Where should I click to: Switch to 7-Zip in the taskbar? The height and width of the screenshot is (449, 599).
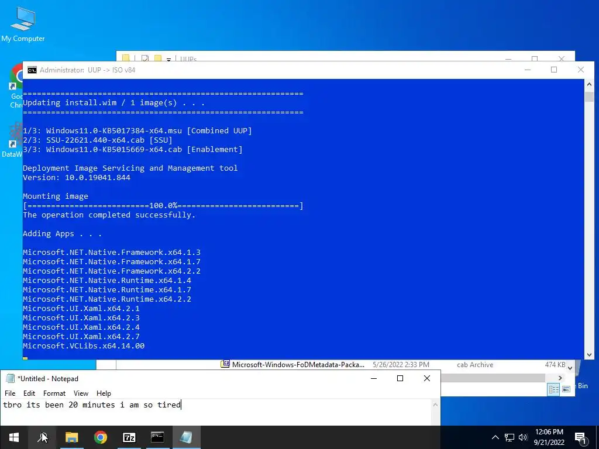coord(129,437)
